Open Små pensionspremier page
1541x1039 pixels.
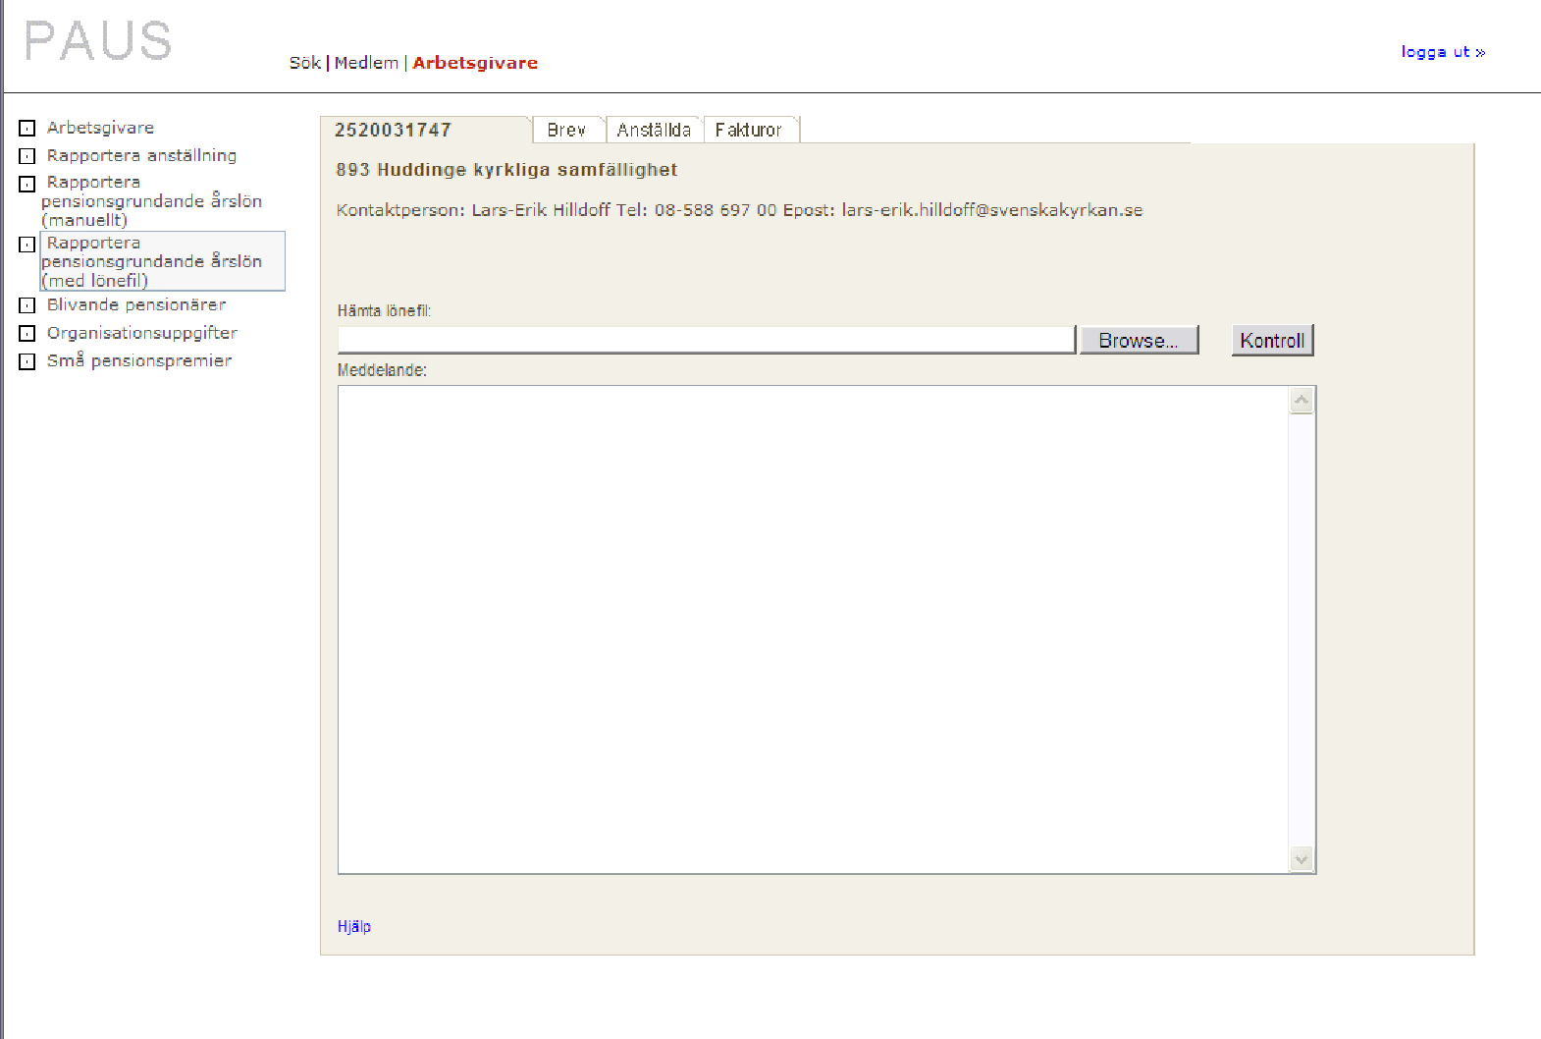[x=139, y=360]
